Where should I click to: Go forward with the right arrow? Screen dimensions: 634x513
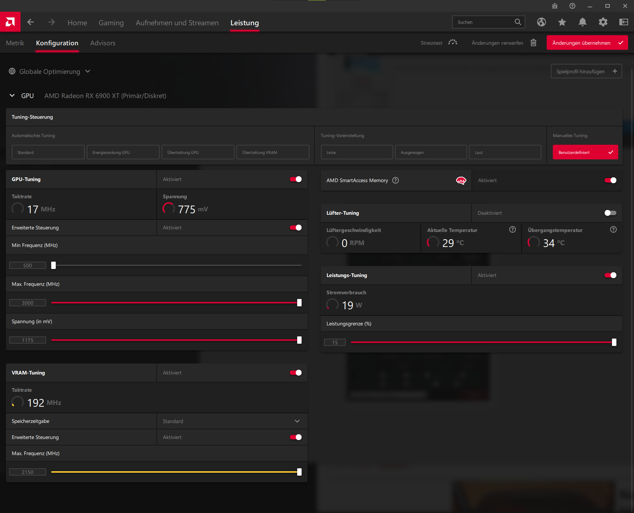pyautogui.click(x=51, y=22)
